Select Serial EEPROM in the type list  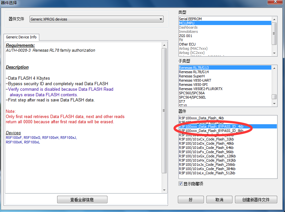tap(192, 19)
